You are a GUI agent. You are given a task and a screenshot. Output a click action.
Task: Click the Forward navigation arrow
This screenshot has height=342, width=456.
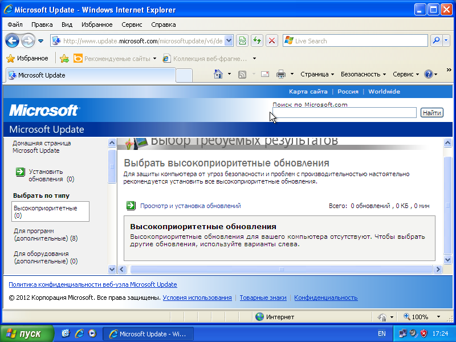point(28,40)
